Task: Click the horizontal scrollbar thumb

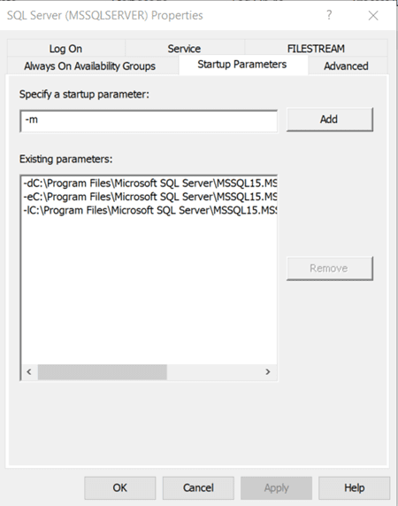Action: tap(102, 372)
